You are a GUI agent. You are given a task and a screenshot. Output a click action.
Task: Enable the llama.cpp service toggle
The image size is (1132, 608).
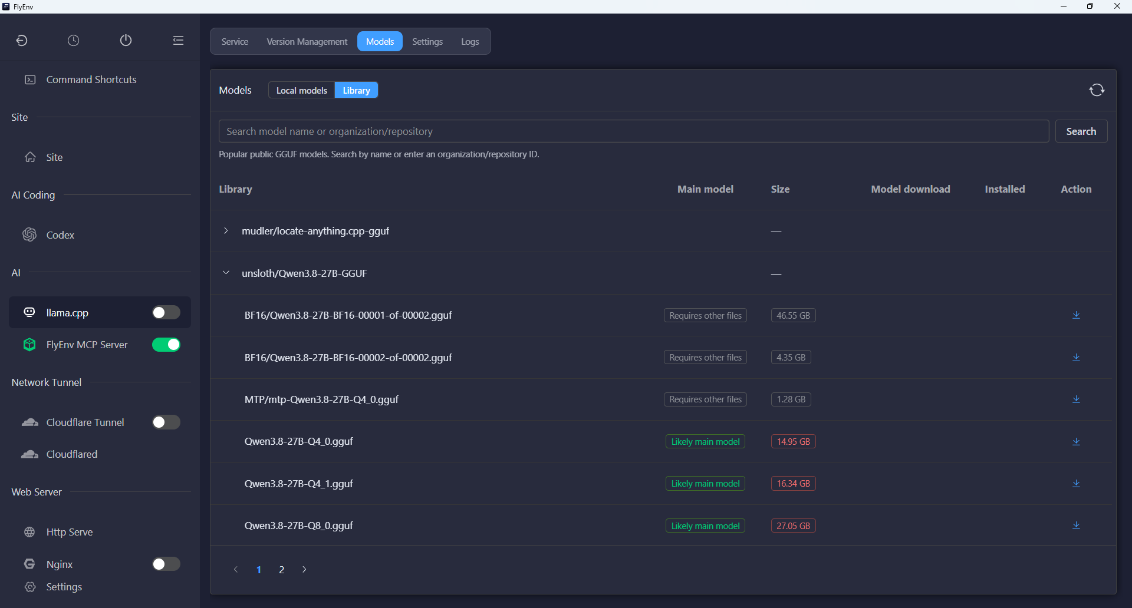166,312
